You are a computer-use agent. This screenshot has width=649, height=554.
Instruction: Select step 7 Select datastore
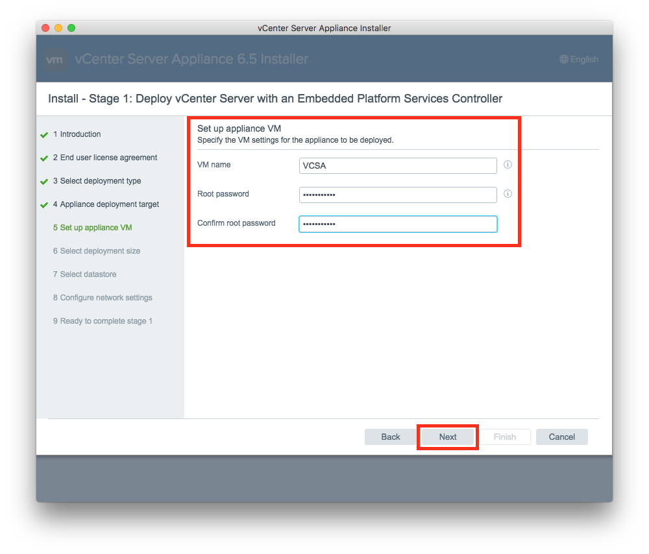click(x=84, y=274)
